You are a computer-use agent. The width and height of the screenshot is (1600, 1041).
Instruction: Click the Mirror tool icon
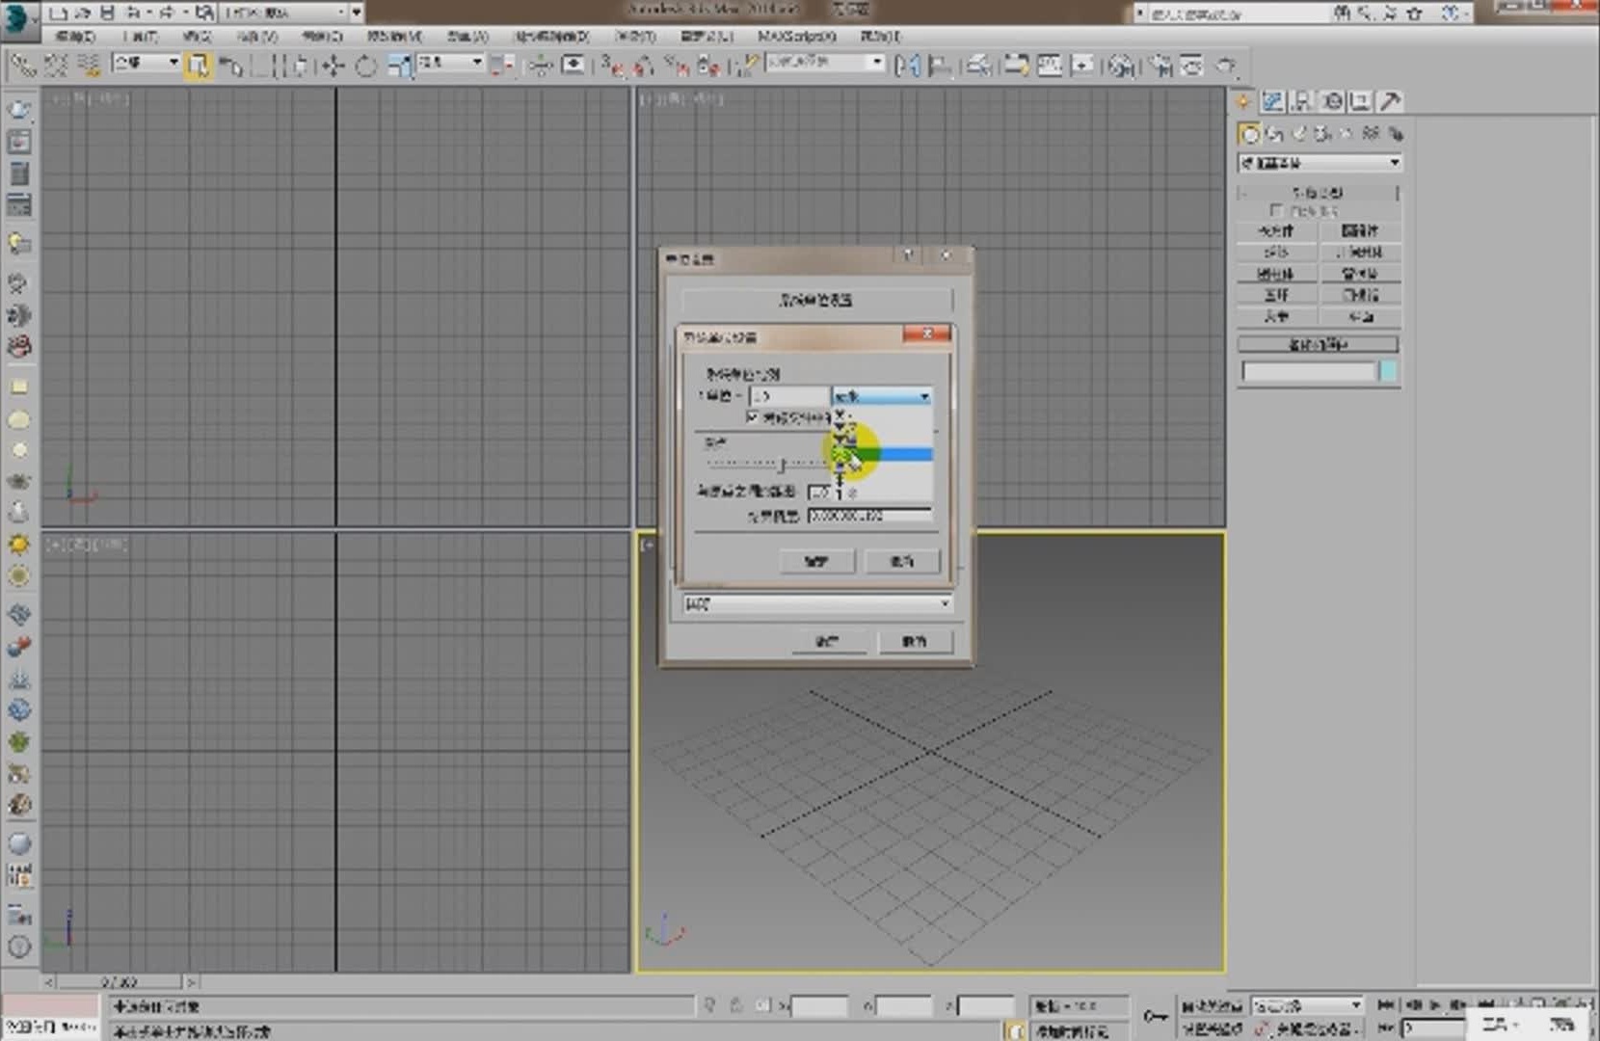click(907, 66)
